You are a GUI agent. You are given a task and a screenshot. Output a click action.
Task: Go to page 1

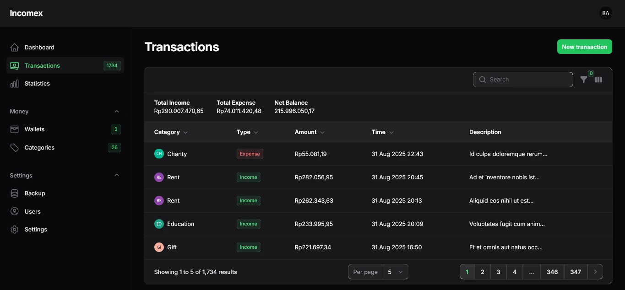(x=467, y=272)
